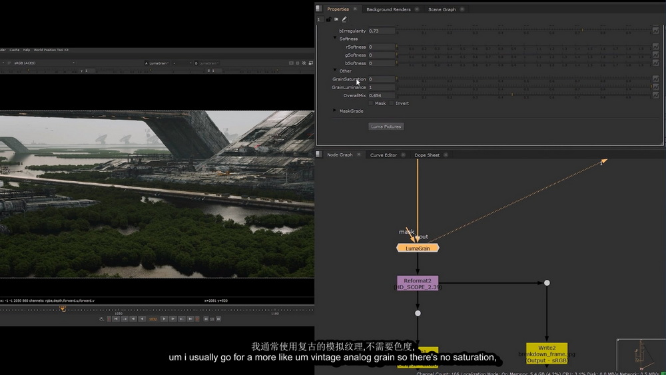Switch to the Scene Graph tab

tap(442, 9)
